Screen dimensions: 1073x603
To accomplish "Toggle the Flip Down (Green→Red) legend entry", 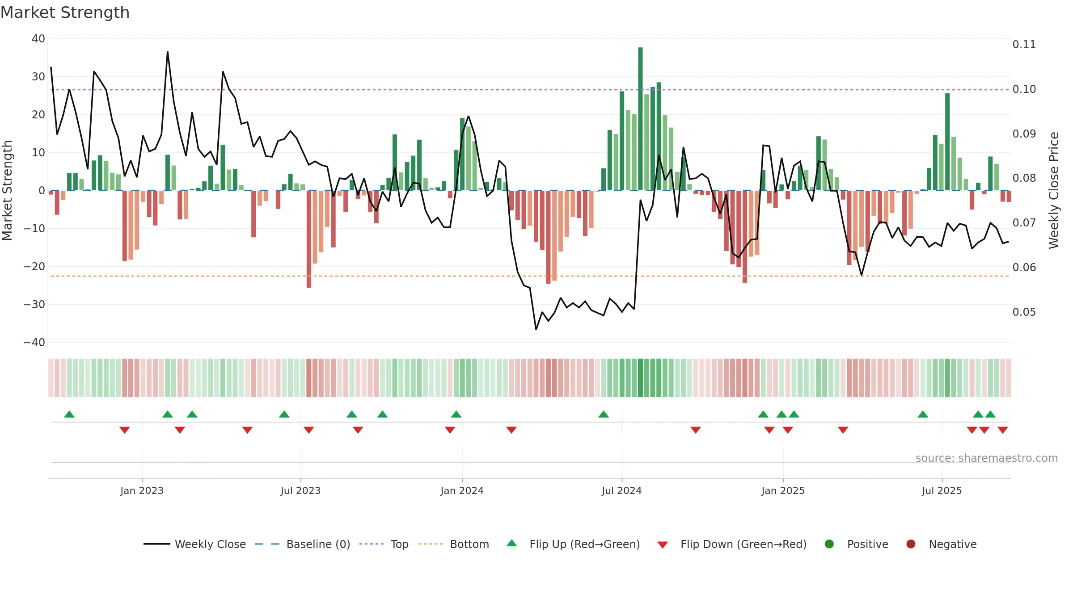I will click(732, 544).
